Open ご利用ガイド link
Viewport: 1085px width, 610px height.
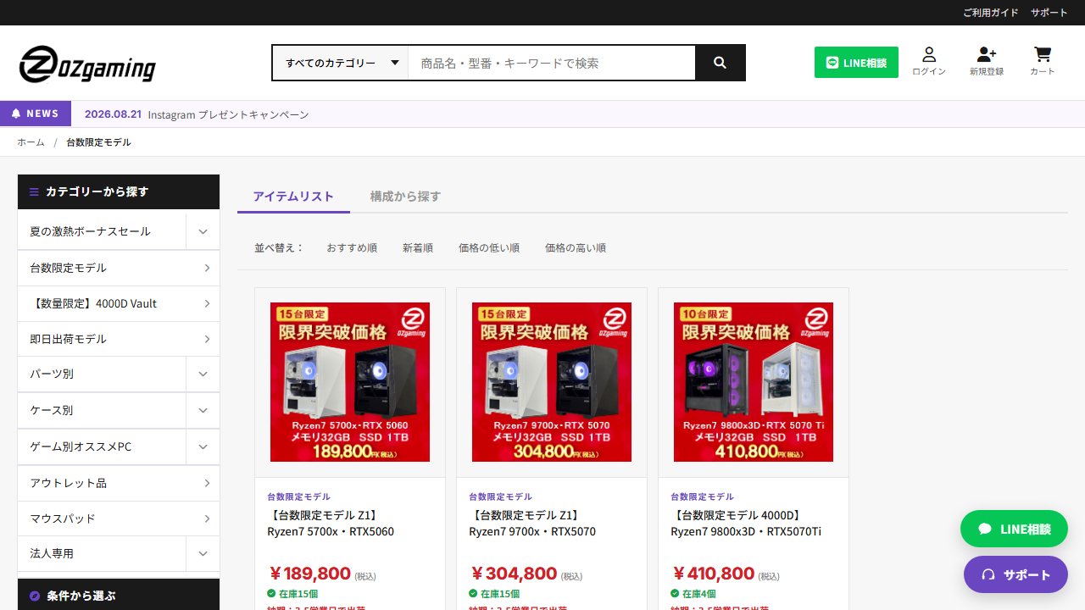990,13
